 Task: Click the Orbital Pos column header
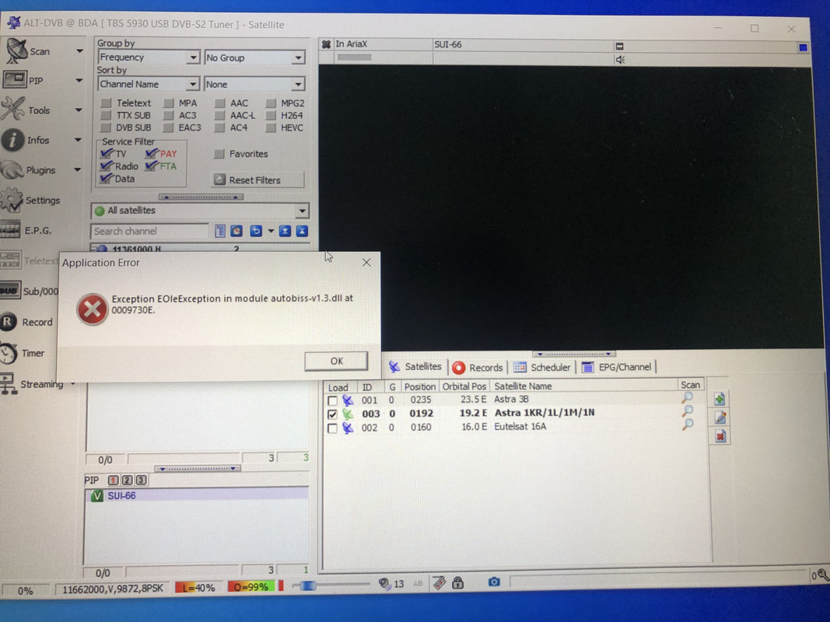[464, 386]
